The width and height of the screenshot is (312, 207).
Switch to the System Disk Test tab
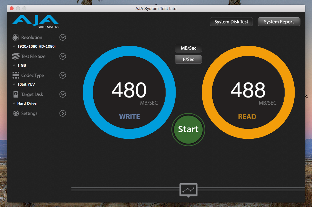point(231,22)
